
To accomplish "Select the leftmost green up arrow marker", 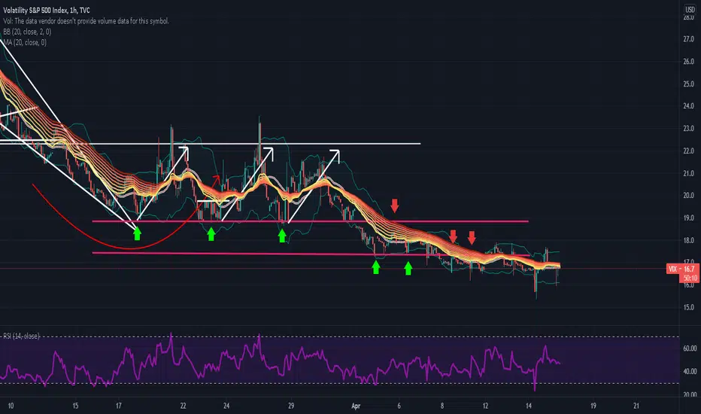I will point(137,233).
